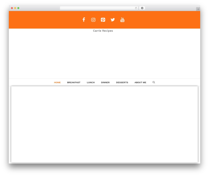The width and height of the screenshot is (209, 176).
Task: Maximize the window with green button
Action: click(x=18, y=8)
